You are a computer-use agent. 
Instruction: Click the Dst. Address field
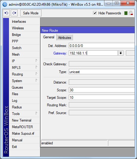[x=102, y=46]
